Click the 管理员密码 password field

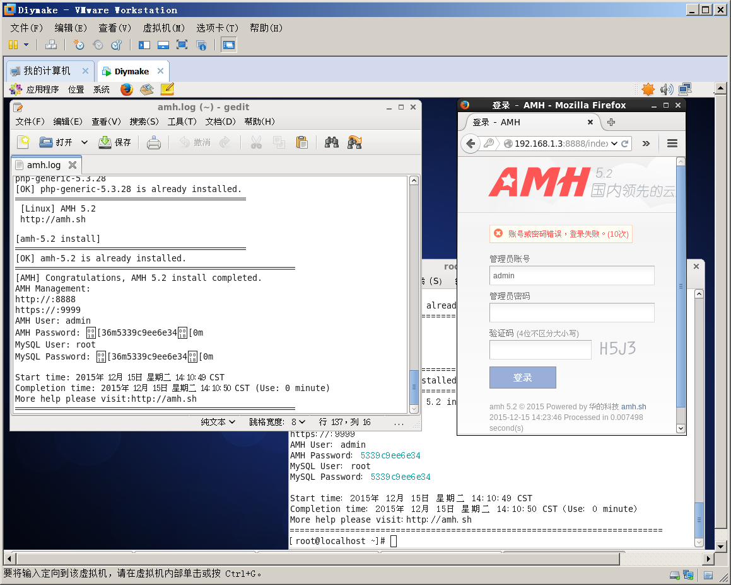point(571,312)
